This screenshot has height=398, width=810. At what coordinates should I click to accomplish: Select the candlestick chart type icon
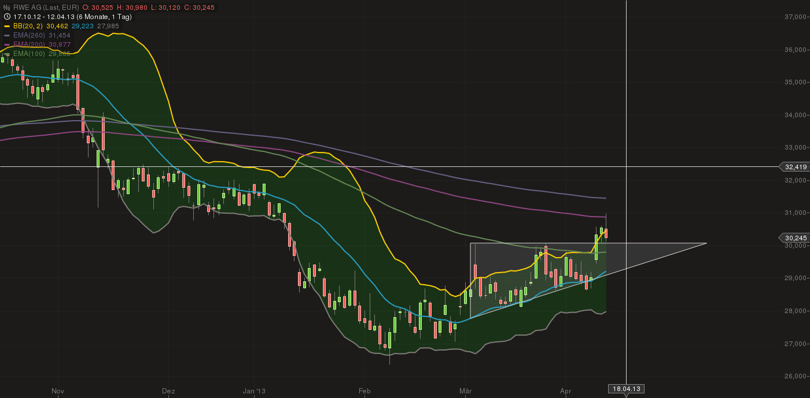(6, 8)
